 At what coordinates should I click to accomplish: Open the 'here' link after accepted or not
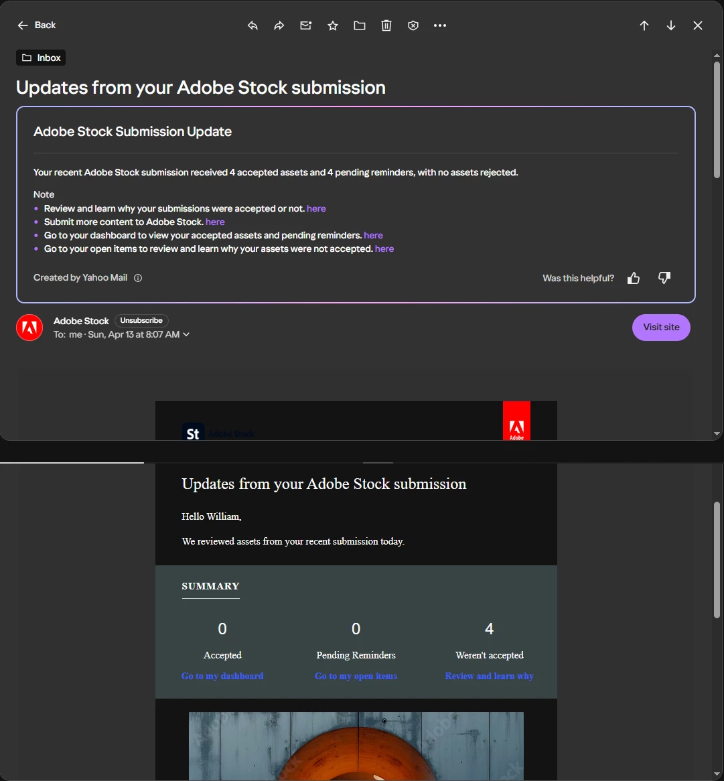(316, 209)
